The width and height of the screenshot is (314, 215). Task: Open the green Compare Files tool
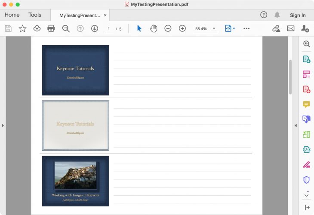[306, 134]
